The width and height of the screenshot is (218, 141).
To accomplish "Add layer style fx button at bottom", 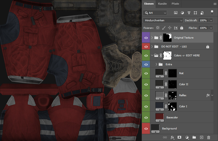I will [x=172, y=137].
